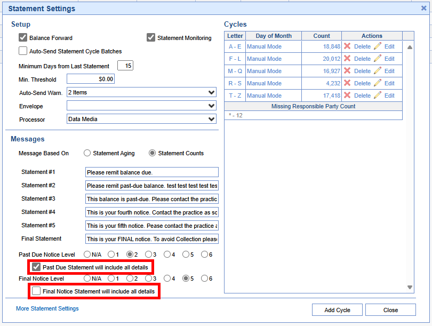Click the Close button
432x326 pixels.
390,310
